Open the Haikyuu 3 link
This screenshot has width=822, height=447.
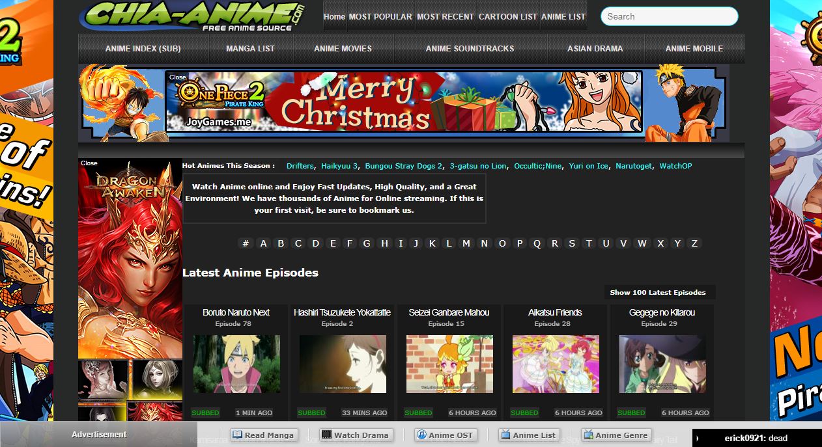coord(339,166)
